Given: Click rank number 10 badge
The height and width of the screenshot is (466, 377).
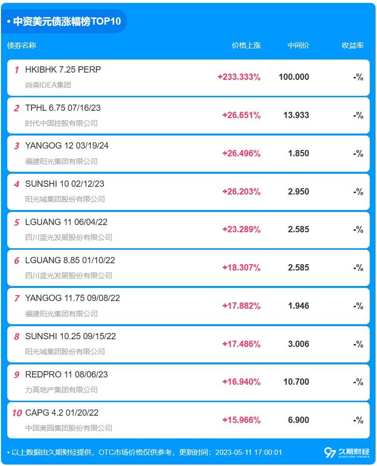Looking at the screenshot, I should pos(17,413).
